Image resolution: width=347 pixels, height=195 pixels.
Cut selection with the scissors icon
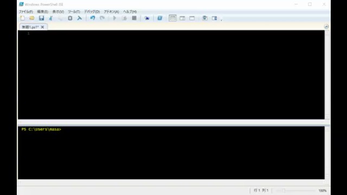pos(51,18)
